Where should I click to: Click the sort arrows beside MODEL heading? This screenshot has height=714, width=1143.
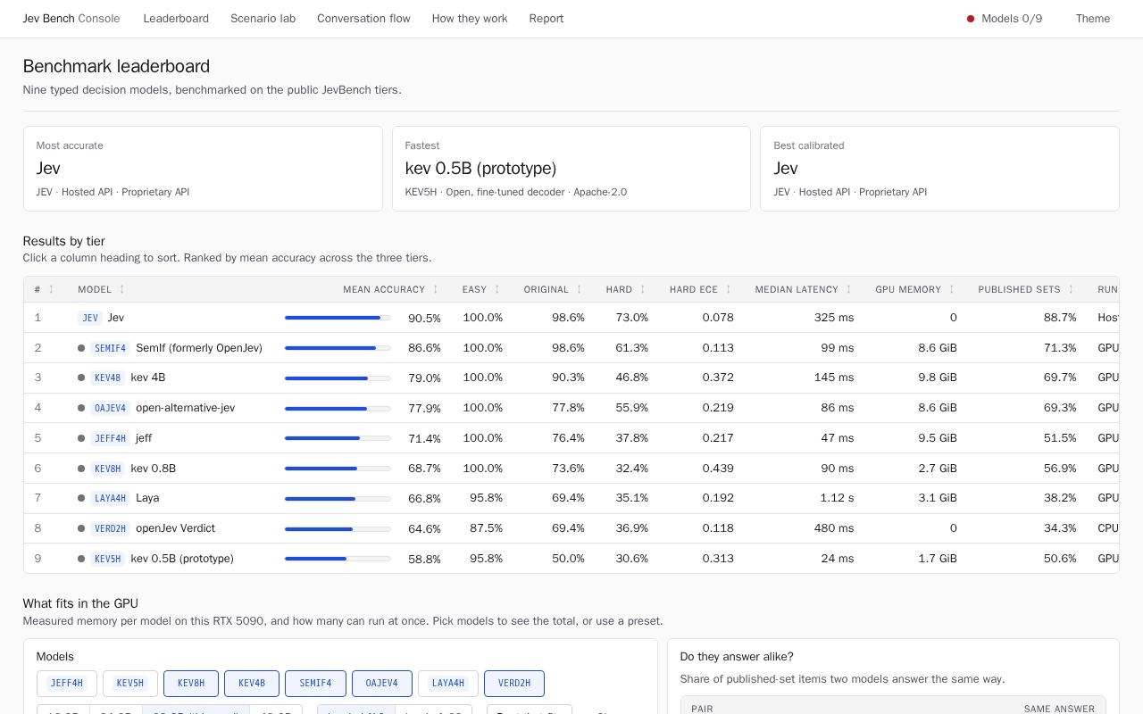pyautogui.click(x=122, y=289)
